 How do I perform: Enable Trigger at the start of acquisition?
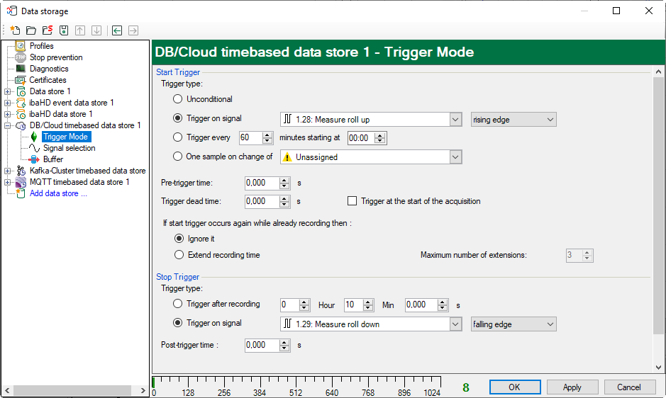coord(352,201)
